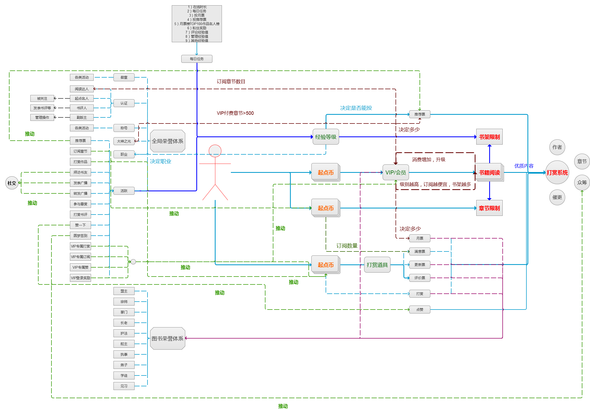Screen dimensions: 590x409
Task: Click the 图书荣誉体系 octagon node
Action: [168, 338]
